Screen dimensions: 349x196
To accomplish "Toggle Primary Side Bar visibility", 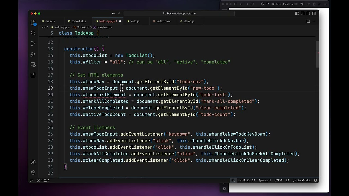I will 303,13.
